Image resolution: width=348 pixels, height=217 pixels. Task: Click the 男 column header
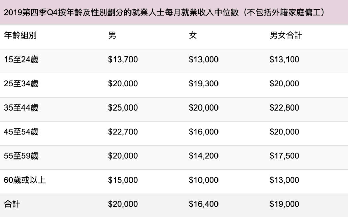pyautogui.click(x=112, y=35)
